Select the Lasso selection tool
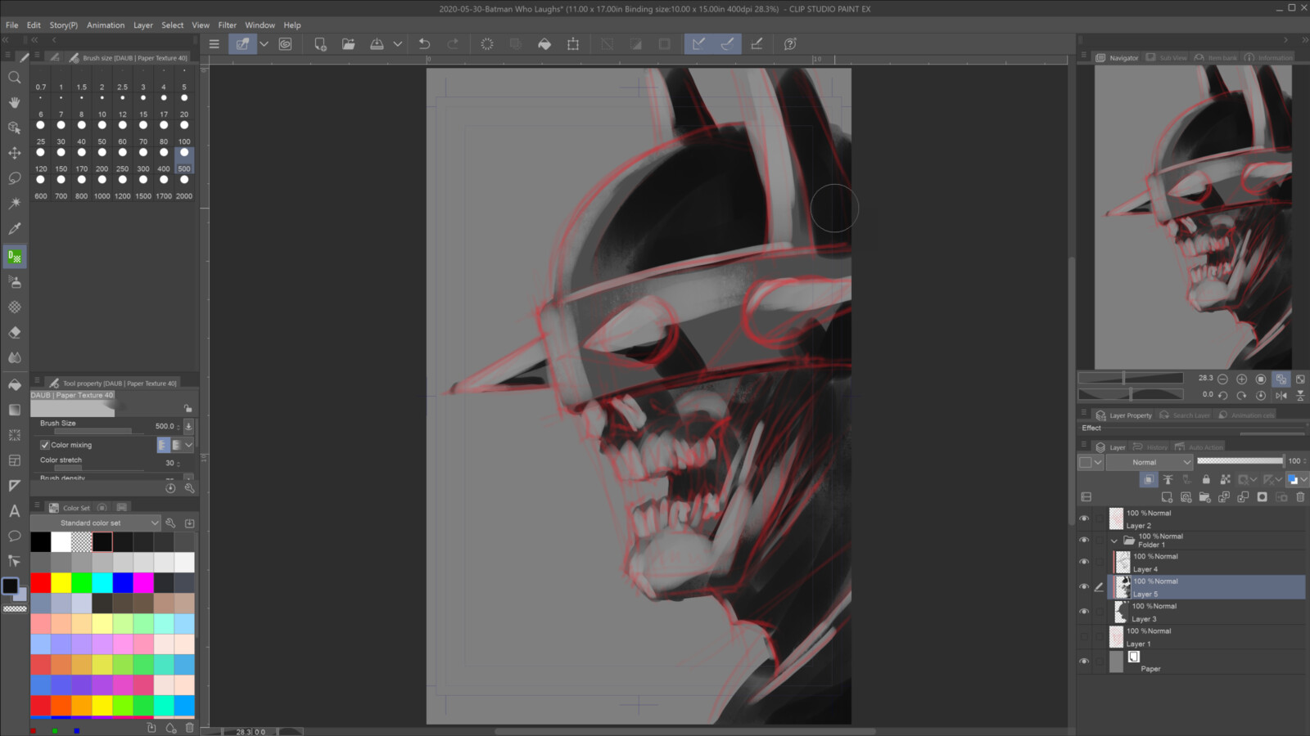Screen dimensions: 1310x736 pos(14,178)
